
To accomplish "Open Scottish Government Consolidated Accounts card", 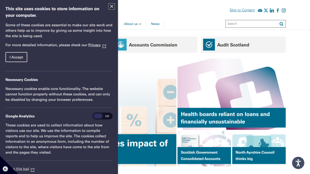I will 204,155.
